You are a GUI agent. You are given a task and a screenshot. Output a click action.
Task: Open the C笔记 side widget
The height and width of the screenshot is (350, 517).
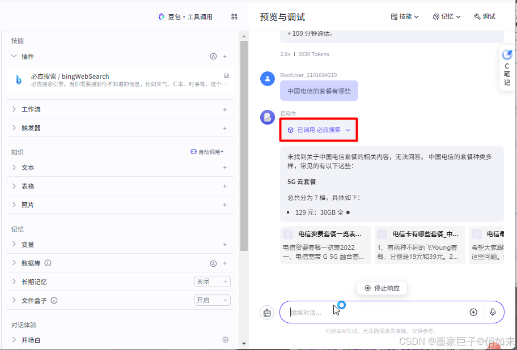tap(507, 67)
